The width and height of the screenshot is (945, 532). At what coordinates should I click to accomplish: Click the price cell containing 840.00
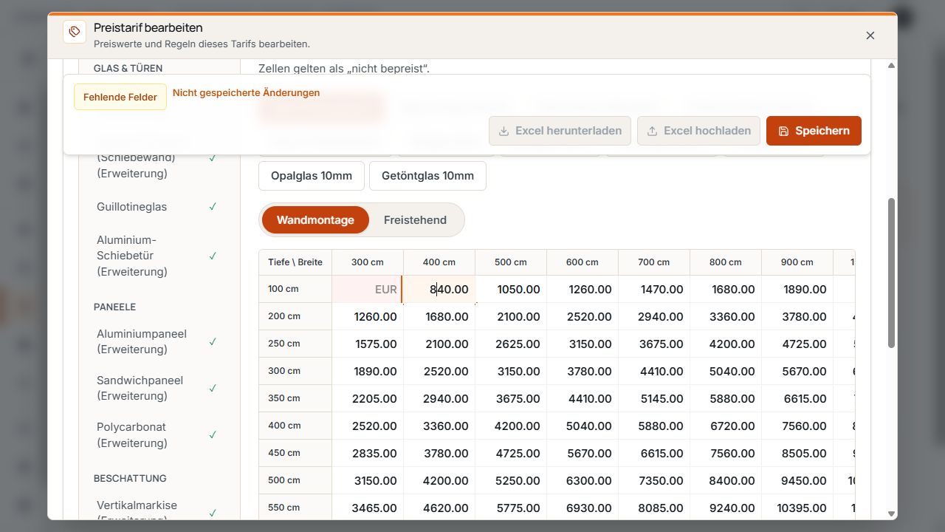tap(439, 289)
